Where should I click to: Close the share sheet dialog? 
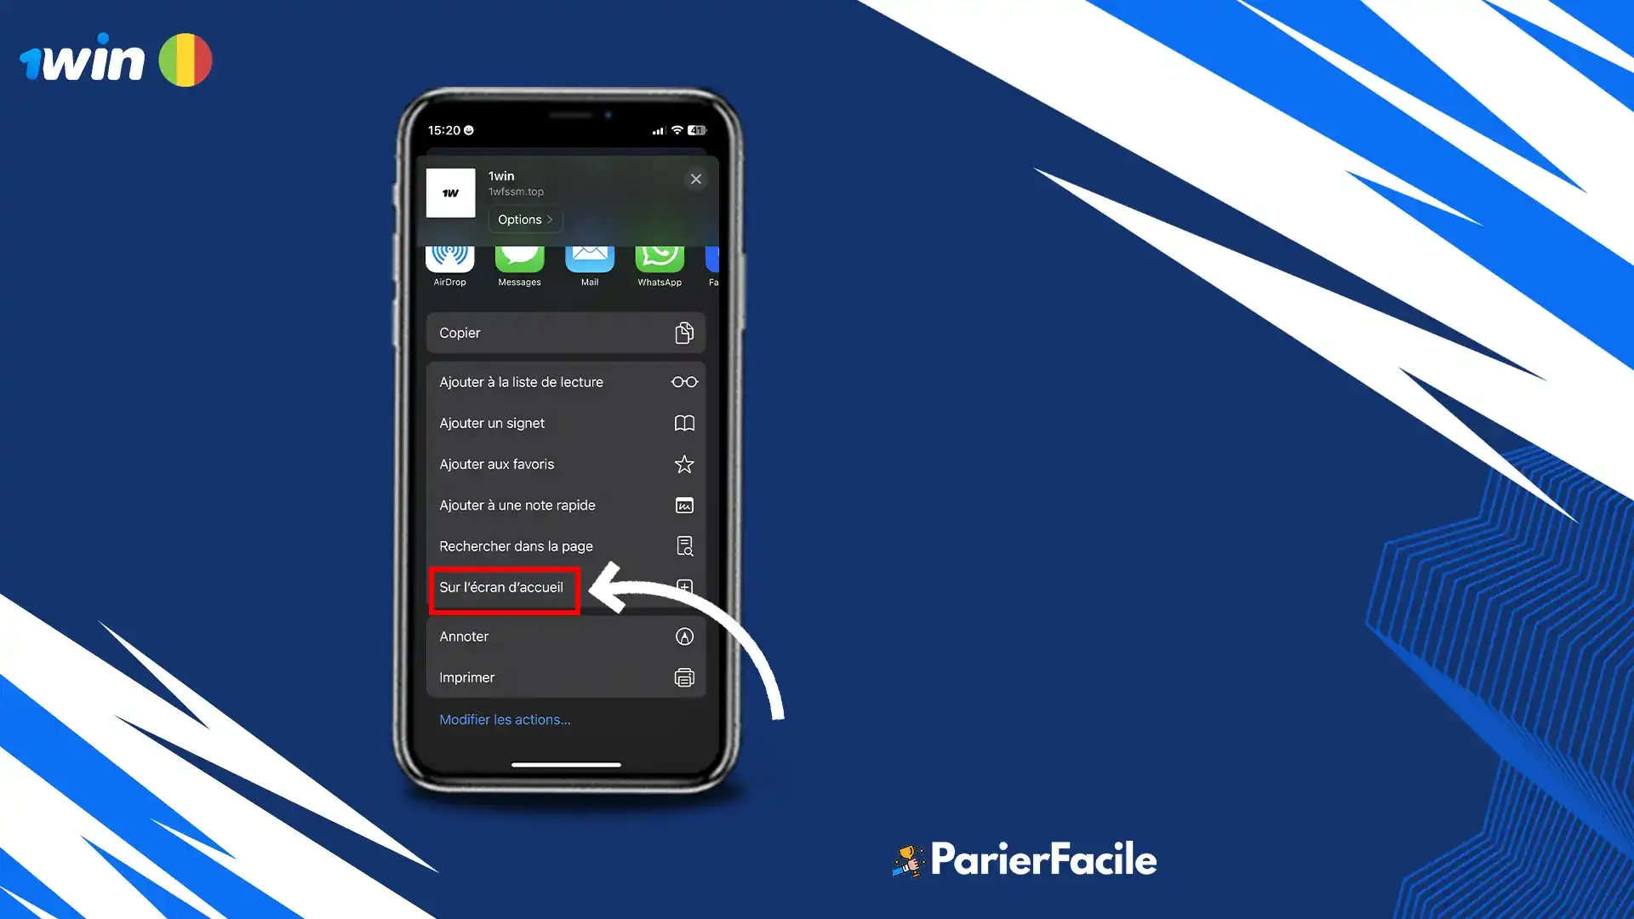[x=696, y=179]
